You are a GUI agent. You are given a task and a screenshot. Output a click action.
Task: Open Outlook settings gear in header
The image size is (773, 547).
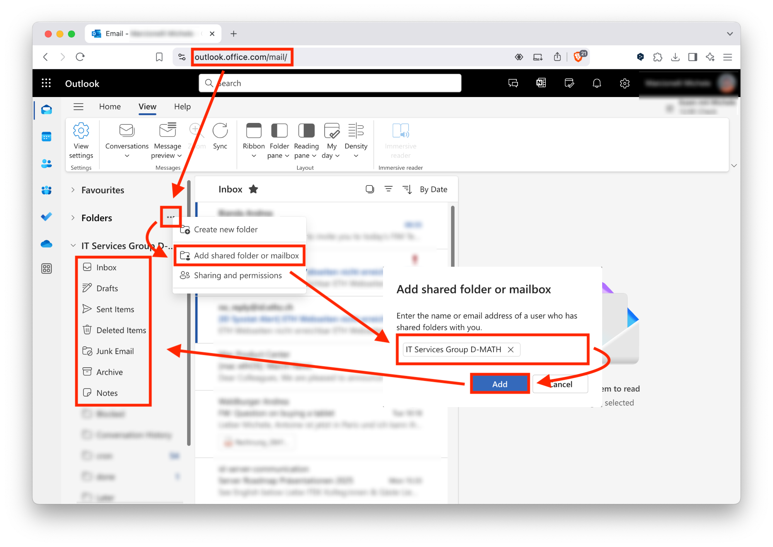[625, 83]
